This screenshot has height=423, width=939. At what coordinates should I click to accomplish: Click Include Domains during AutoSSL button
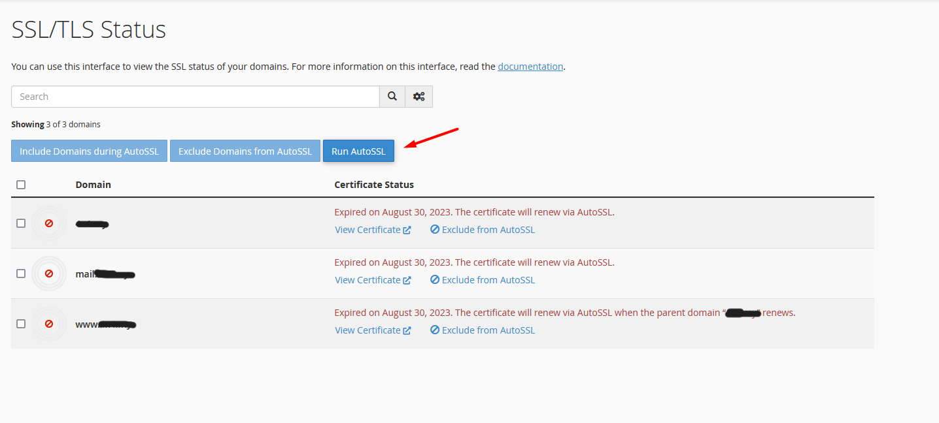[89, 151]
